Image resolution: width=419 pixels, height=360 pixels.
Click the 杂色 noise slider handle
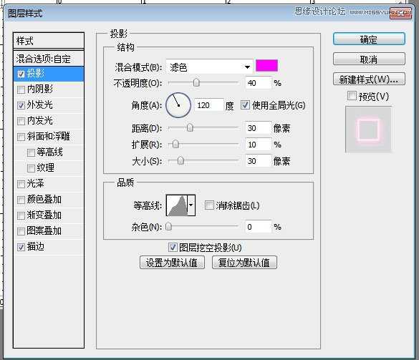coord(168,227)
